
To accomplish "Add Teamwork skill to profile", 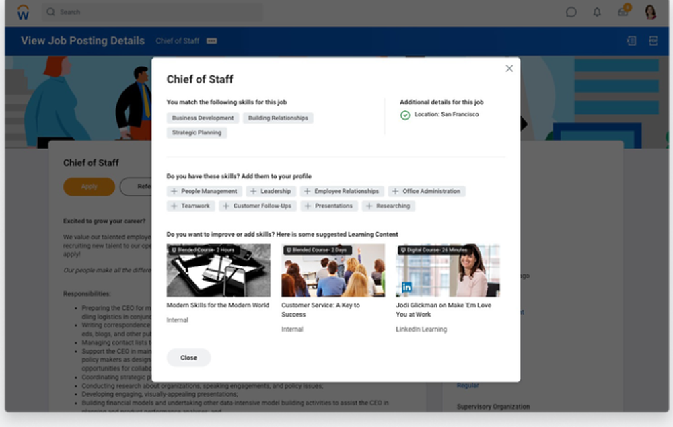I will (x=190, y=206).
